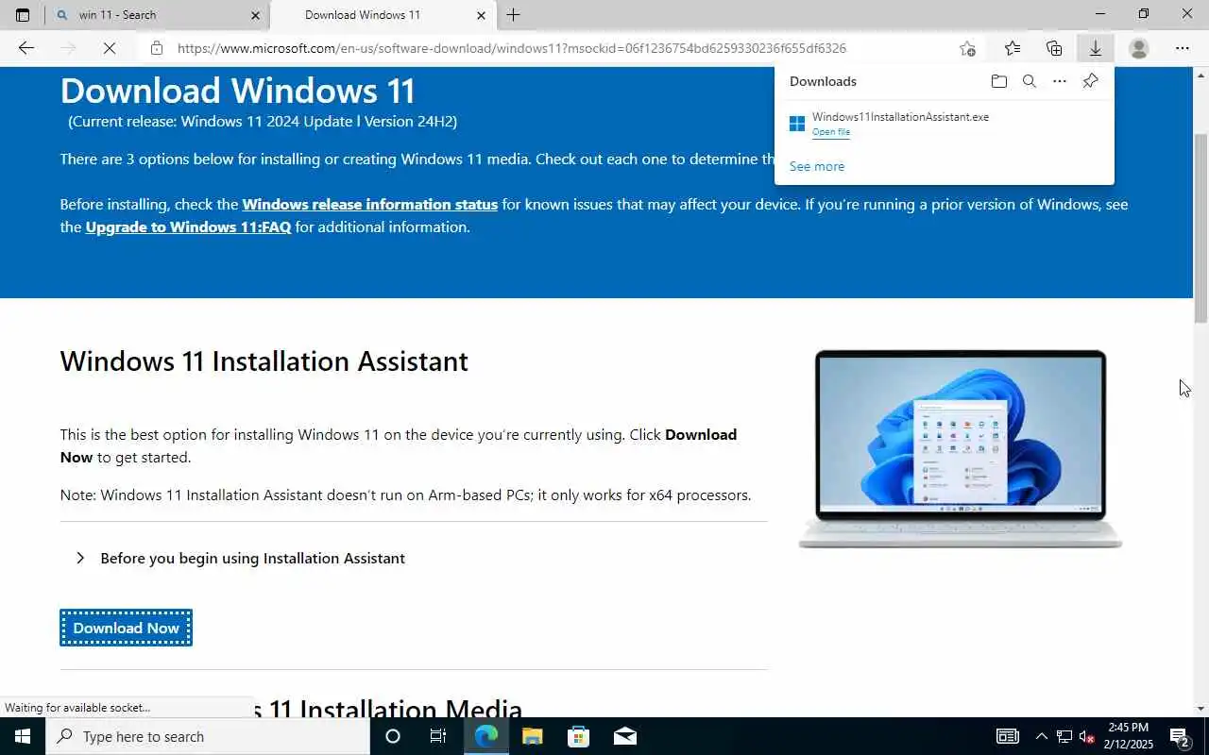Open Task View on taskbar
The image size is (1209, 755).
coord(438,736)
